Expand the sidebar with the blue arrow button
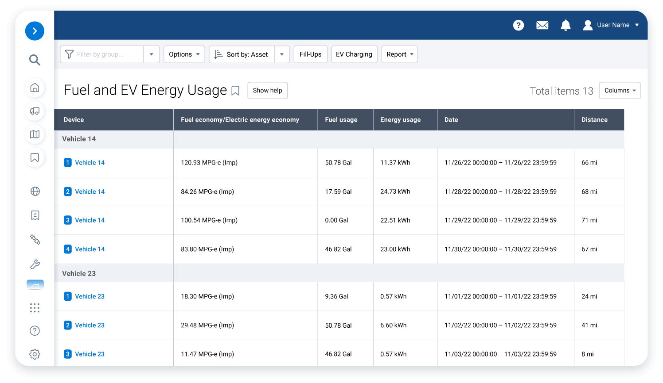663x383 pixels. pyautogui.click(x=35, y=31)
